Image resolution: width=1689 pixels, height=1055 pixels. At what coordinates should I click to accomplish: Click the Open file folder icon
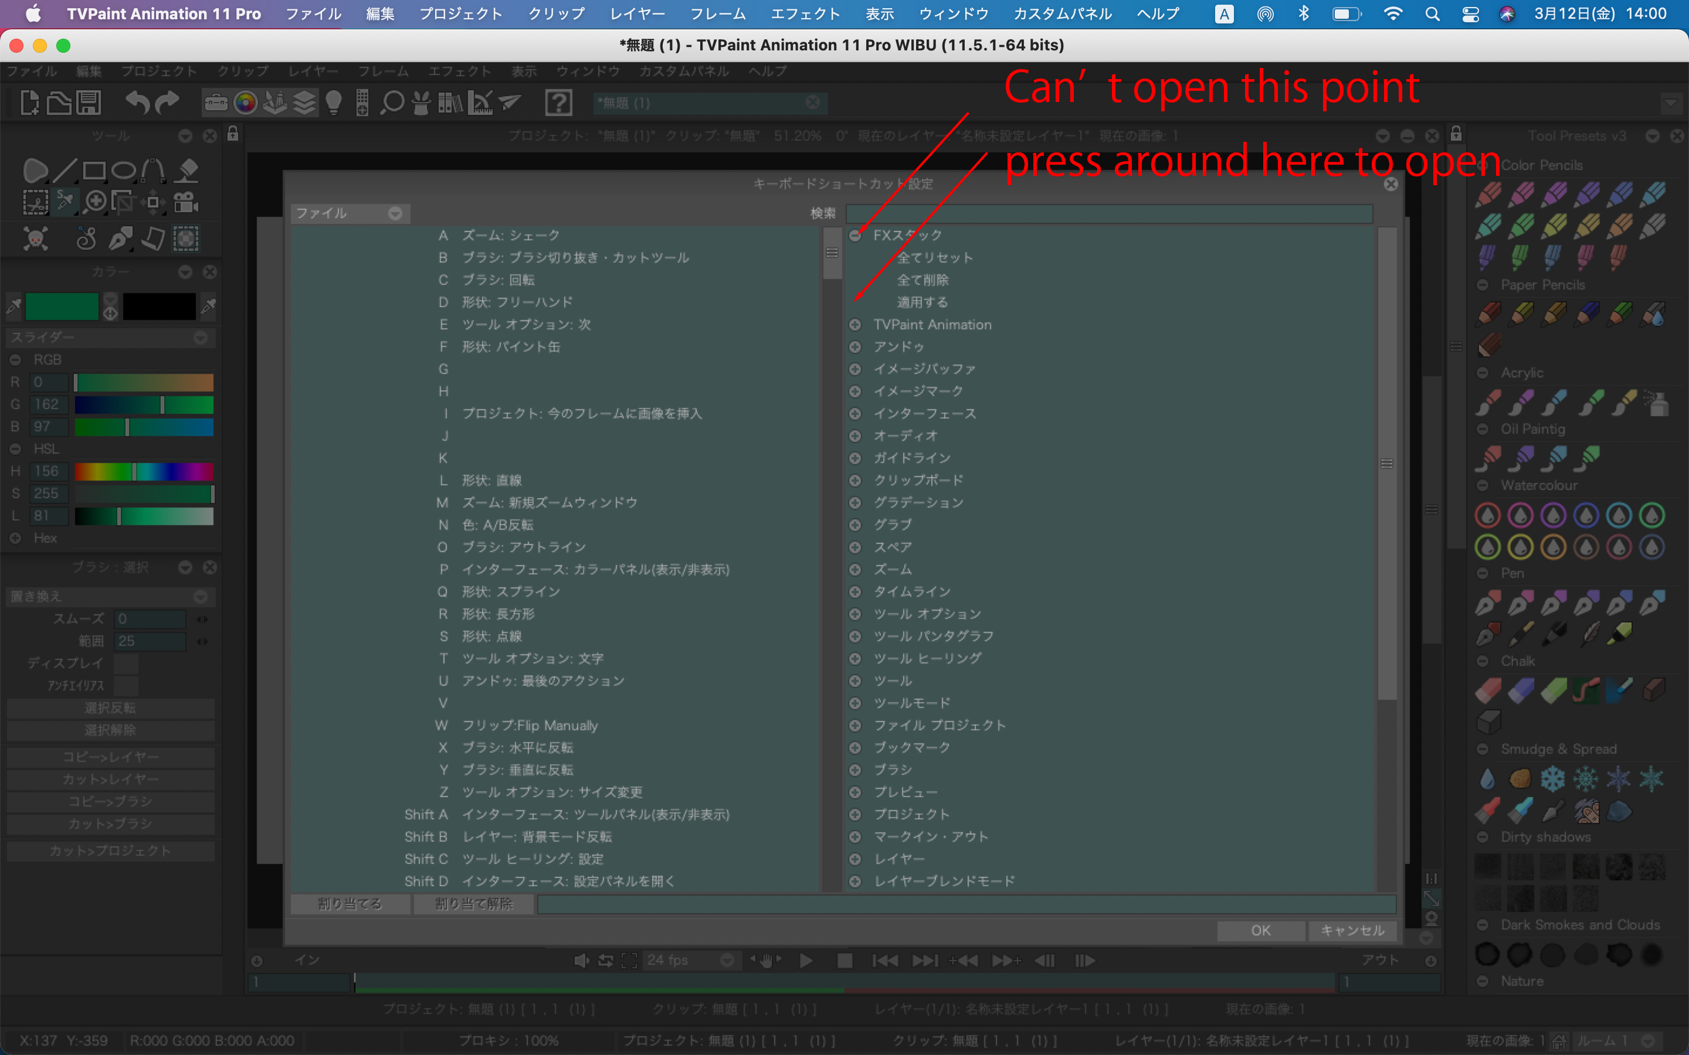[x=59, y=103]
